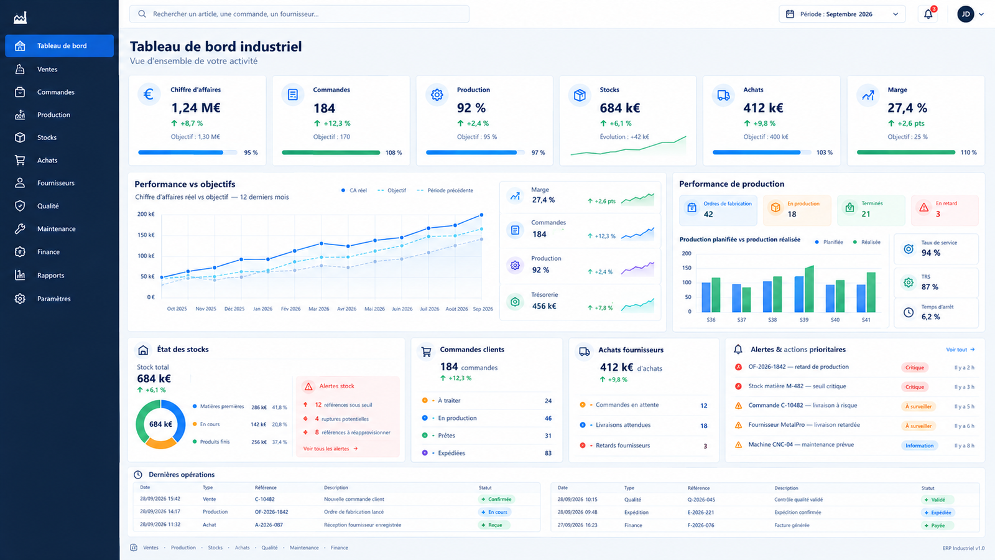Screen dimensions: 995x560
Task: Click the Ordres de fabrication tile
Action: pos(718,210)
